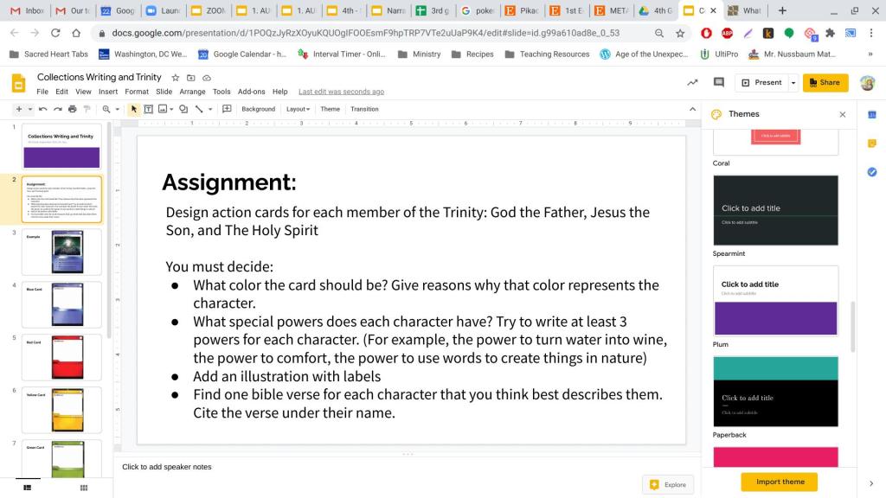Click the Undo arrow icon
Viewport: 886px width, 498px height.
[43, 109]
